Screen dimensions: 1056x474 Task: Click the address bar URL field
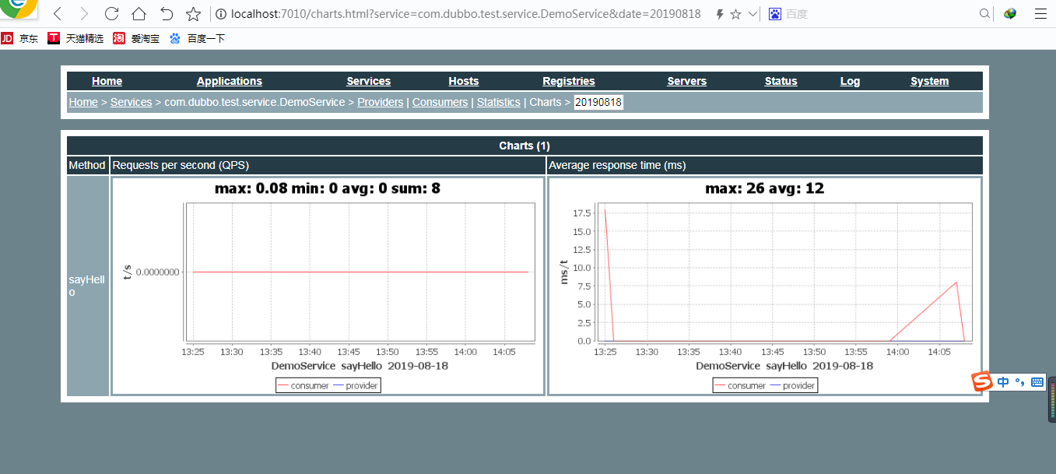click(x=465, y=14)
